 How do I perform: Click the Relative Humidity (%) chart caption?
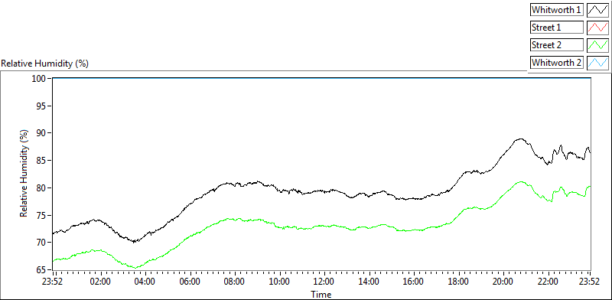coord(45,64)
